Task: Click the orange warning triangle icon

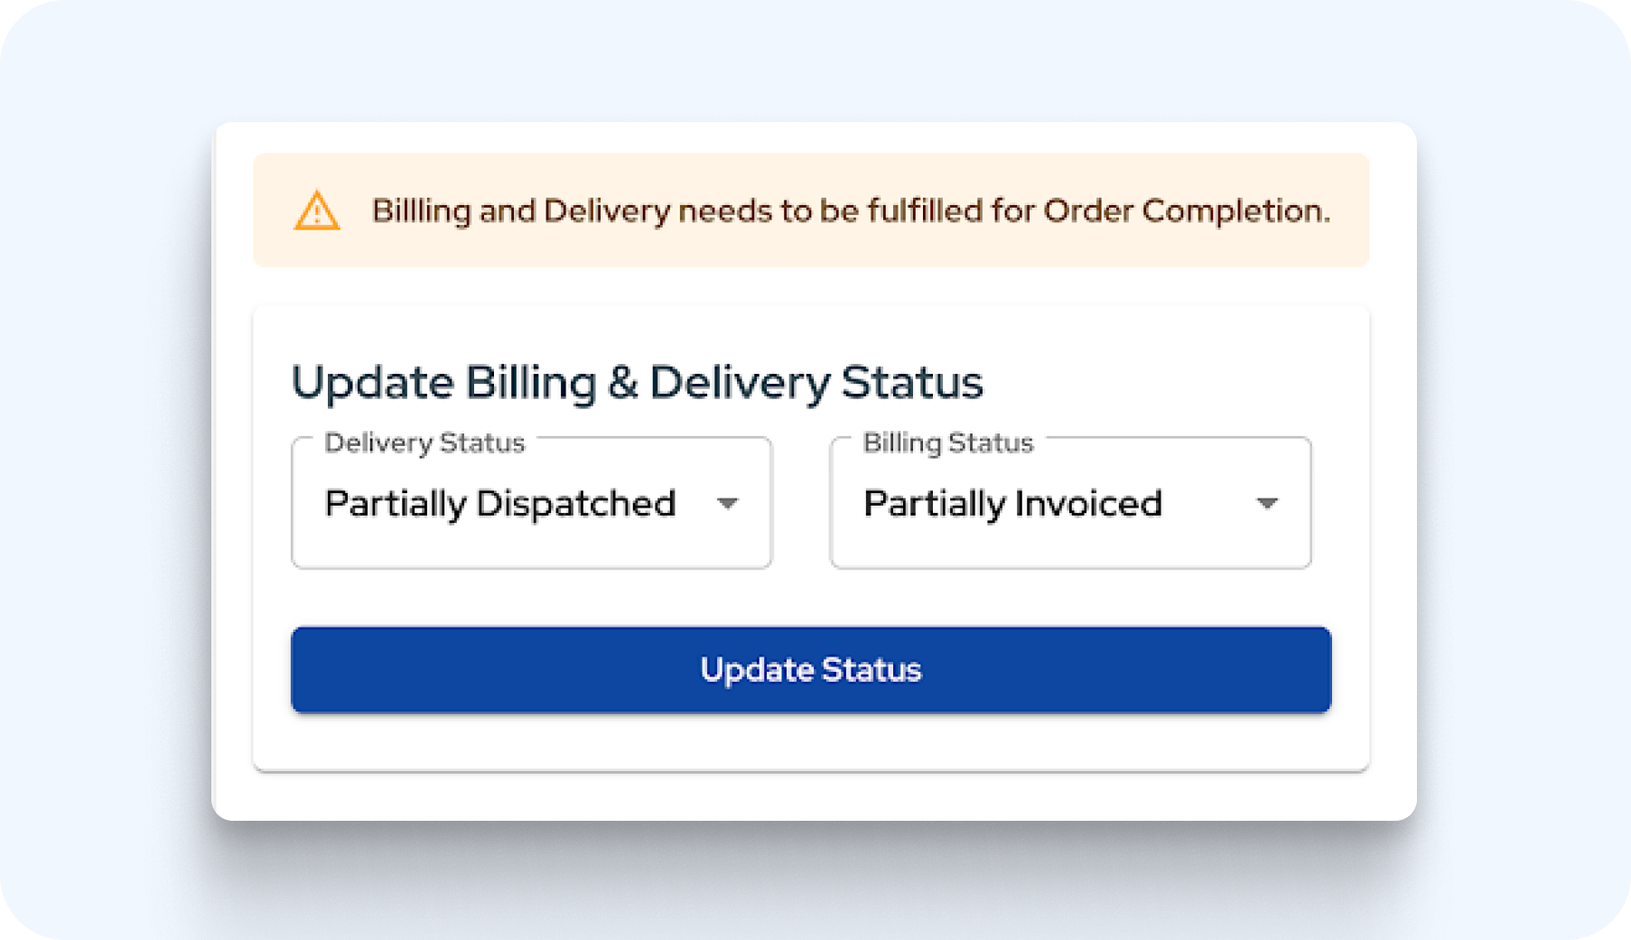Action: tap(317, 211)
